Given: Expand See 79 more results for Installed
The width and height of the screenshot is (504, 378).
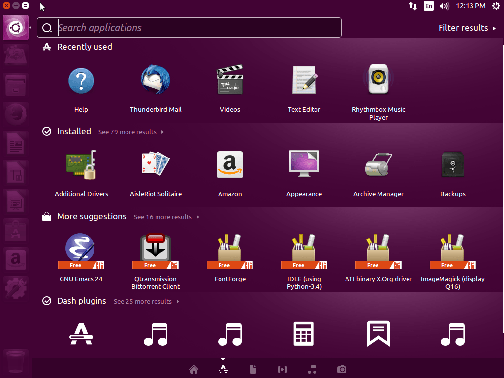Looking at the screenshot, I should (x=131, y=132).
